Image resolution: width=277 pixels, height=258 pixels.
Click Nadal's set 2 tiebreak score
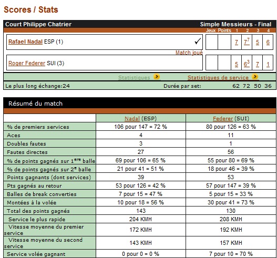(x=247, y=42)
